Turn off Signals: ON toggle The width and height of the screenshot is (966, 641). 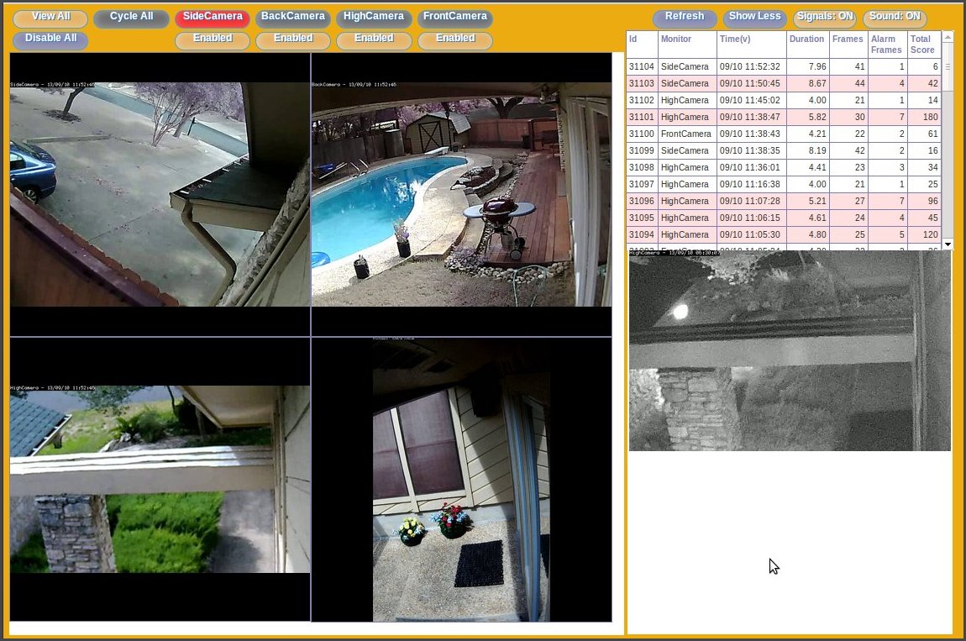coord(825,18)
